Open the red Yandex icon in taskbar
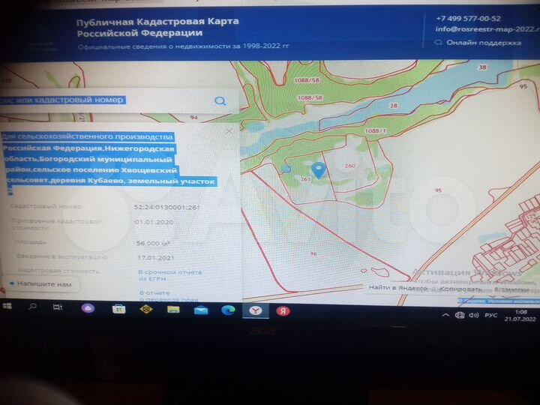Screen dimensions: 540x405 (283, 311)
